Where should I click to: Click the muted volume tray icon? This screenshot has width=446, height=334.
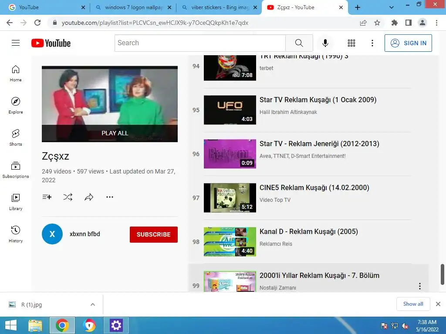point(405,326)
